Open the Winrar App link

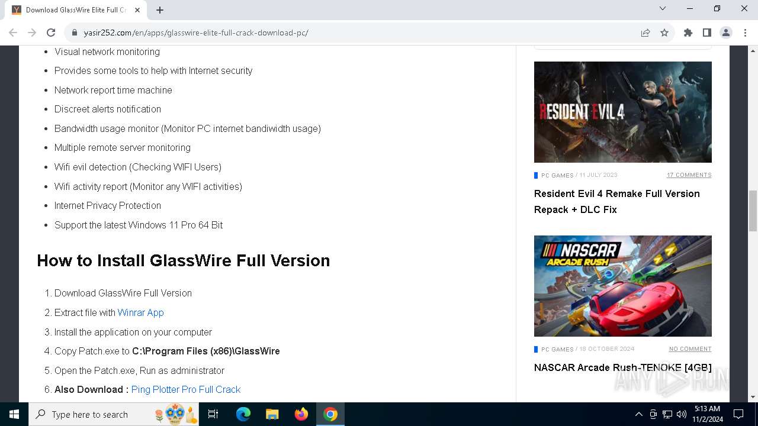[x=140, y=312]
